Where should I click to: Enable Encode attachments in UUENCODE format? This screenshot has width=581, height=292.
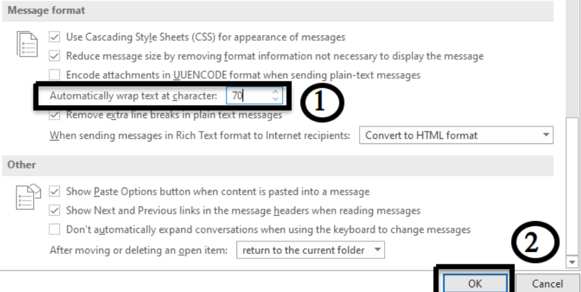55,75
